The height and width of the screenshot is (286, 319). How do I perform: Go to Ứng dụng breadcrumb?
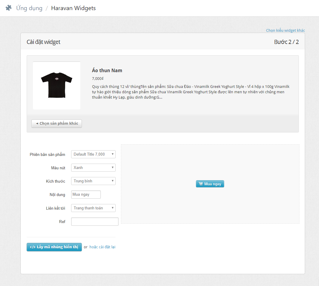pos(29,8)
